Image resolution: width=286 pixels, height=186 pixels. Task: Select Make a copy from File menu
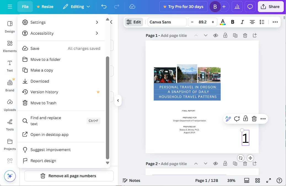coord(41,70)
